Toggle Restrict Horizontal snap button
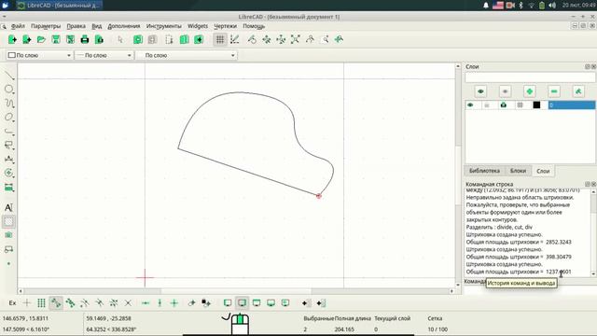 pos(146,303)
